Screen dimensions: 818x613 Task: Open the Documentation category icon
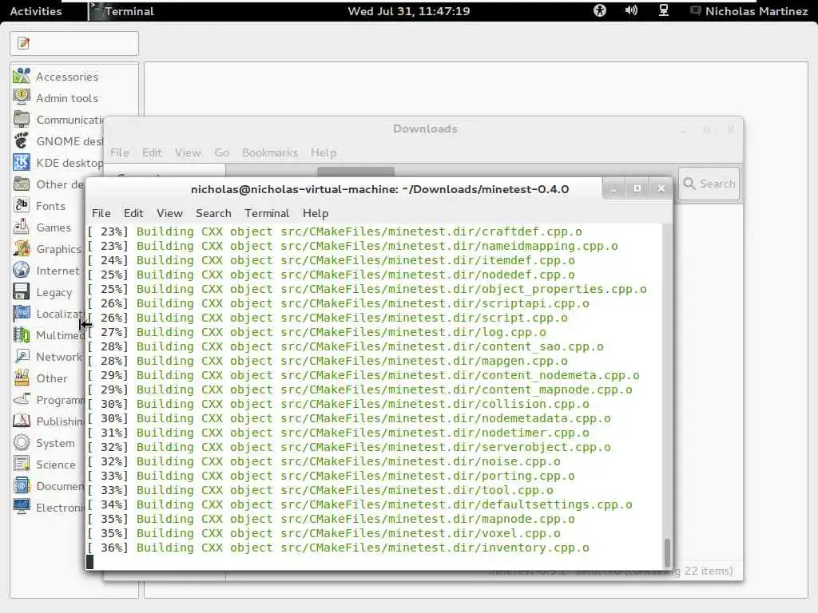tap(22, 486)
